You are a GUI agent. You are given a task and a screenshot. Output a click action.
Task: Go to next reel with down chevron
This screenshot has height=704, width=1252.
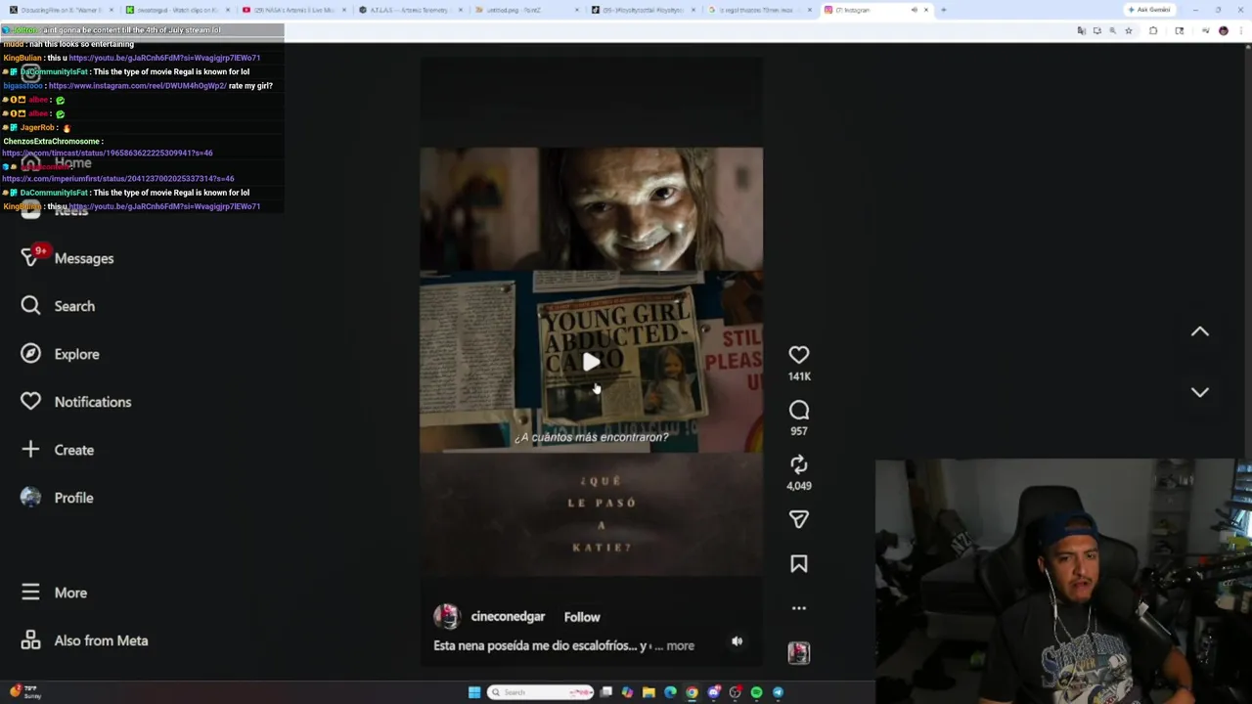(x=1200, y=392)
